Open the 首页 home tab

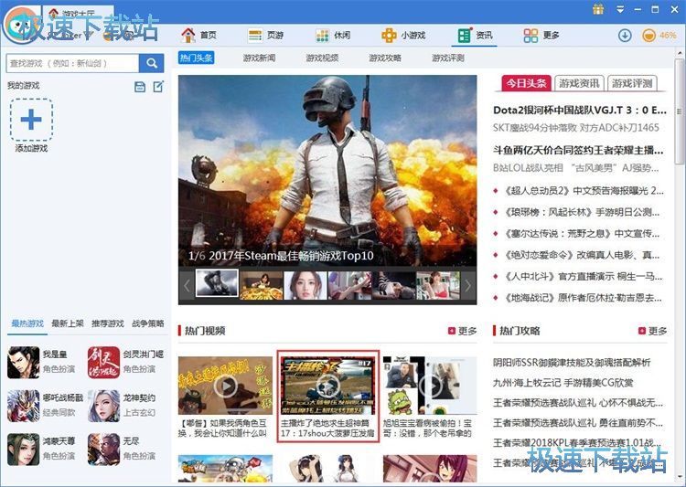coord(198,35)
